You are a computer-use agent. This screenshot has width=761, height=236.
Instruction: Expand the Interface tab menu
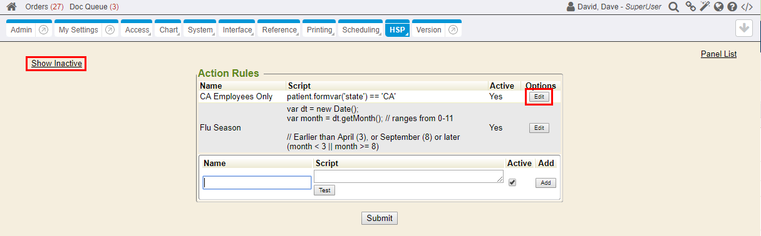pyautogui.click(x=238, y=30)
